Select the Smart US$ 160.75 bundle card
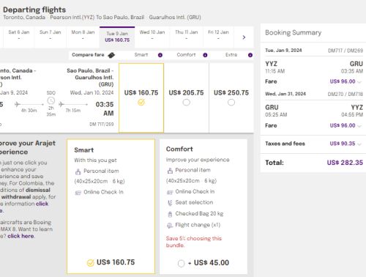This screenshot has height=277, width=366. [x=111, y=207]
